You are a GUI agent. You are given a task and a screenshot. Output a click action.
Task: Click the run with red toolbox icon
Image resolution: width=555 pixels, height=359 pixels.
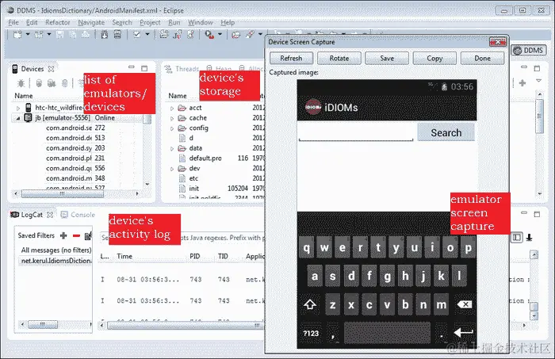[210, 34]
